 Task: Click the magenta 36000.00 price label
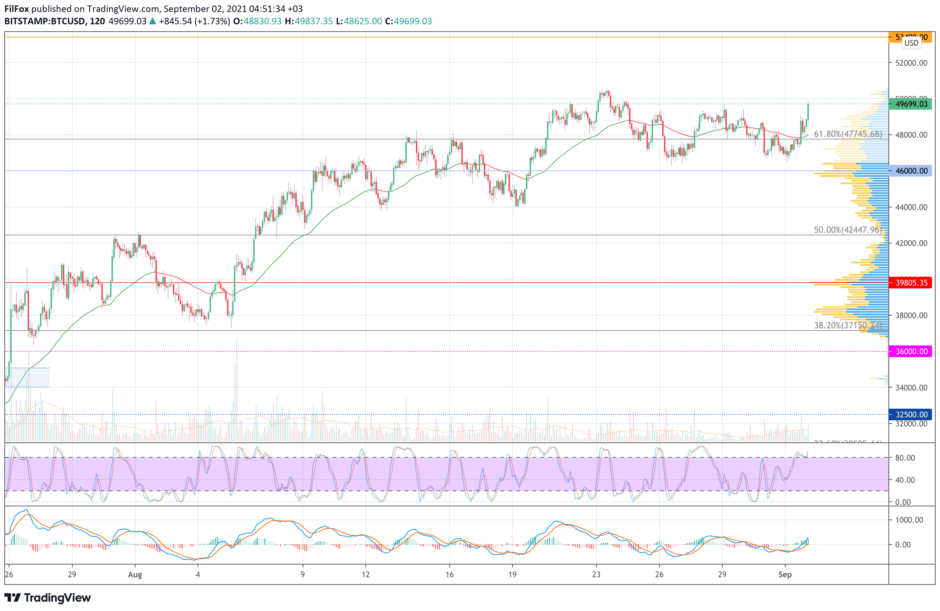pyautogui.click(x=910, y=351)
